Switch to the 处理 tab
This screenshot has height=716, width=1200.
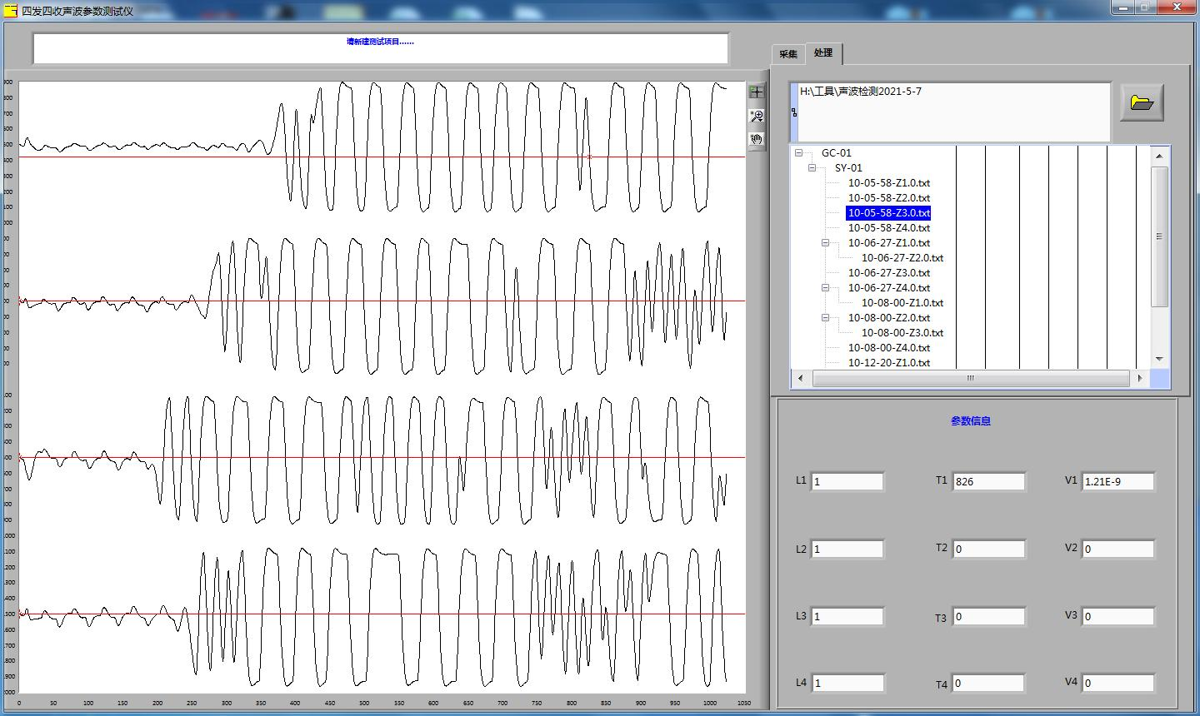click(824, 52)
